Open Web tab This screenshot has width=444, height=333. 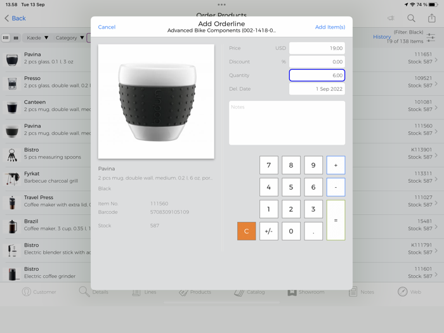(x=409, y=292)
